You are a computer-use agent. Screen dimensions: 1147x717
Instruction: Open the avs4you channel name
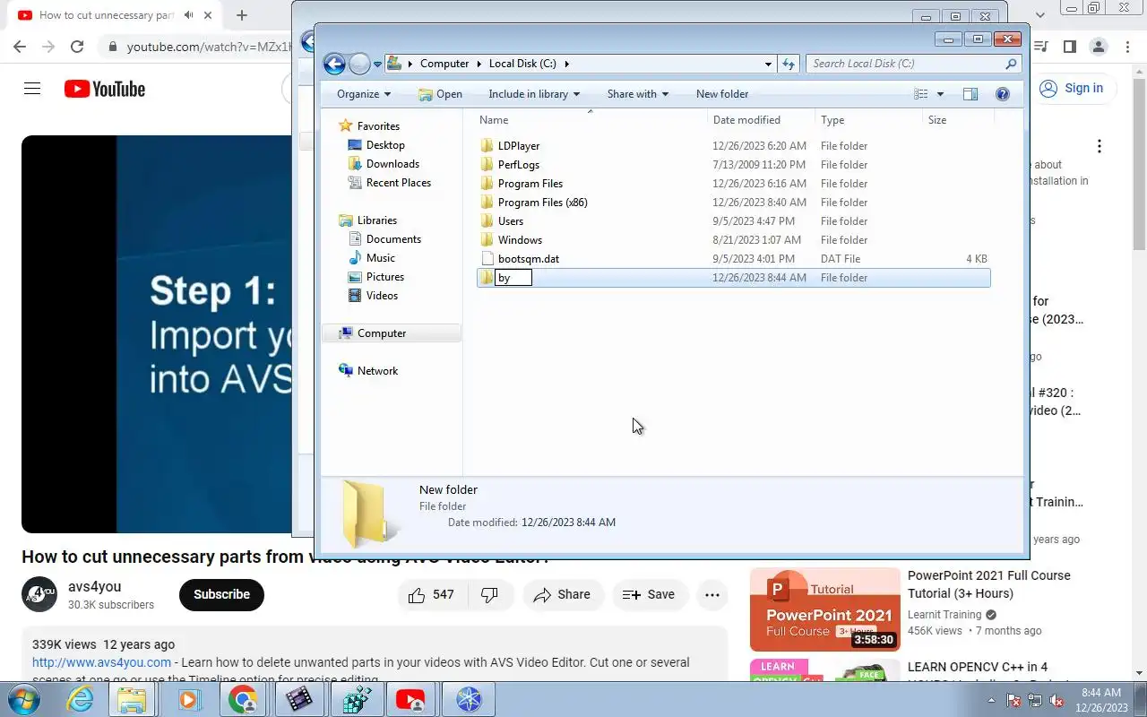94,587
